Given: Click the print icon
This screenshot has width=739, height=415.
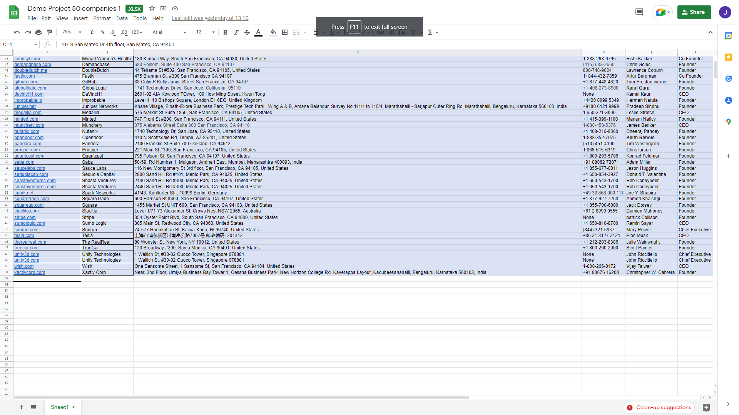Looking at the screenshot, I should click(x=38, y=32).
